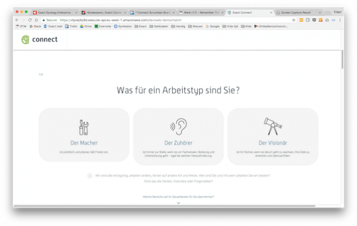Screen dimensions: 357x226
Task: Click the hint line beginning Wir sind alle einzigartig
Action: coord(183,176)
